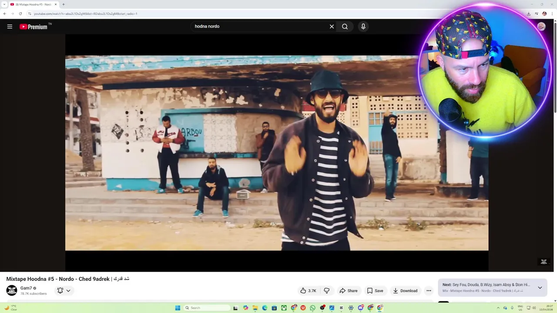The image size is (557, 313).
Task: Go forward in browser history
Action: (12, 13)
